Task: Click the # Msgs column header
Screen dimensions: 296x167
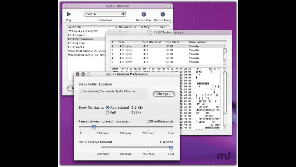Action: 145,27
